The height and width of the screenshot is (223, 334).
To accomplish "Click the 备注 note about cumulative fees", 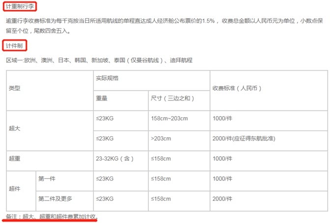I will pos(52,217).
